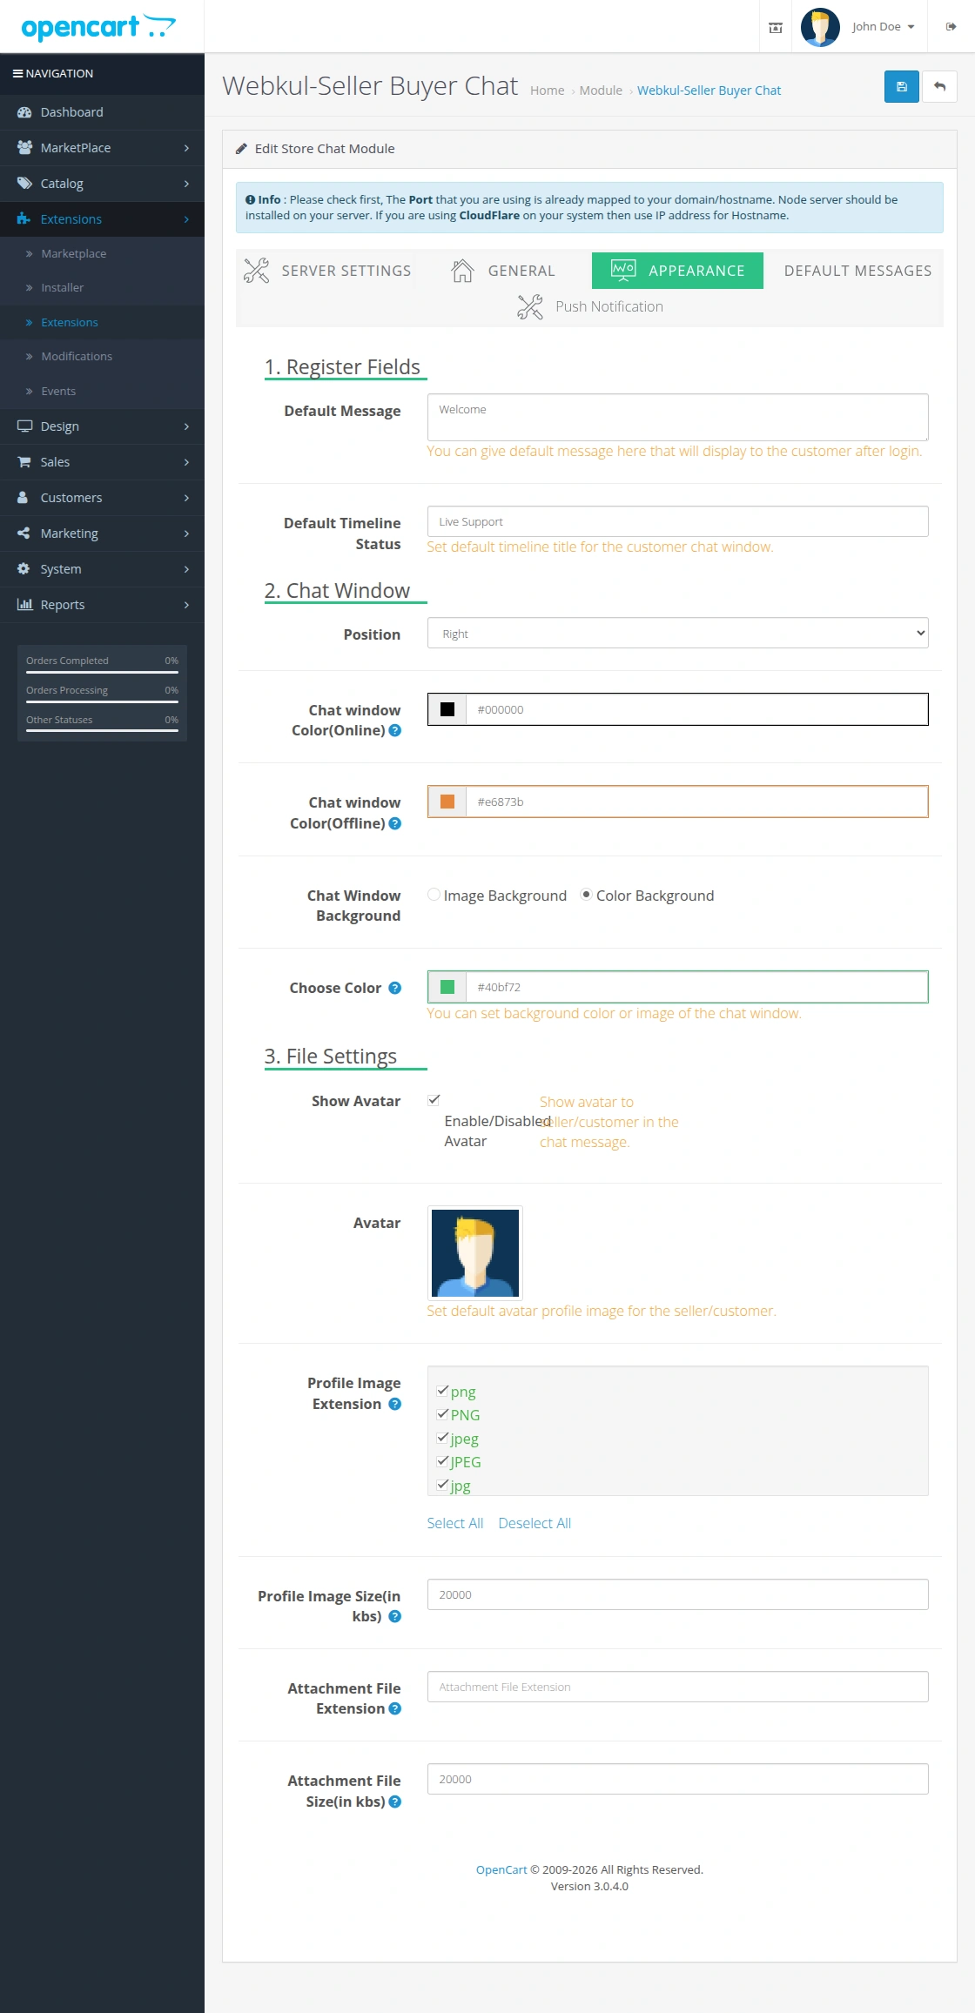Open John Doe user dropdown
Image resolution: width=975 pixels, height=2013 pixels.
(883, 27)
